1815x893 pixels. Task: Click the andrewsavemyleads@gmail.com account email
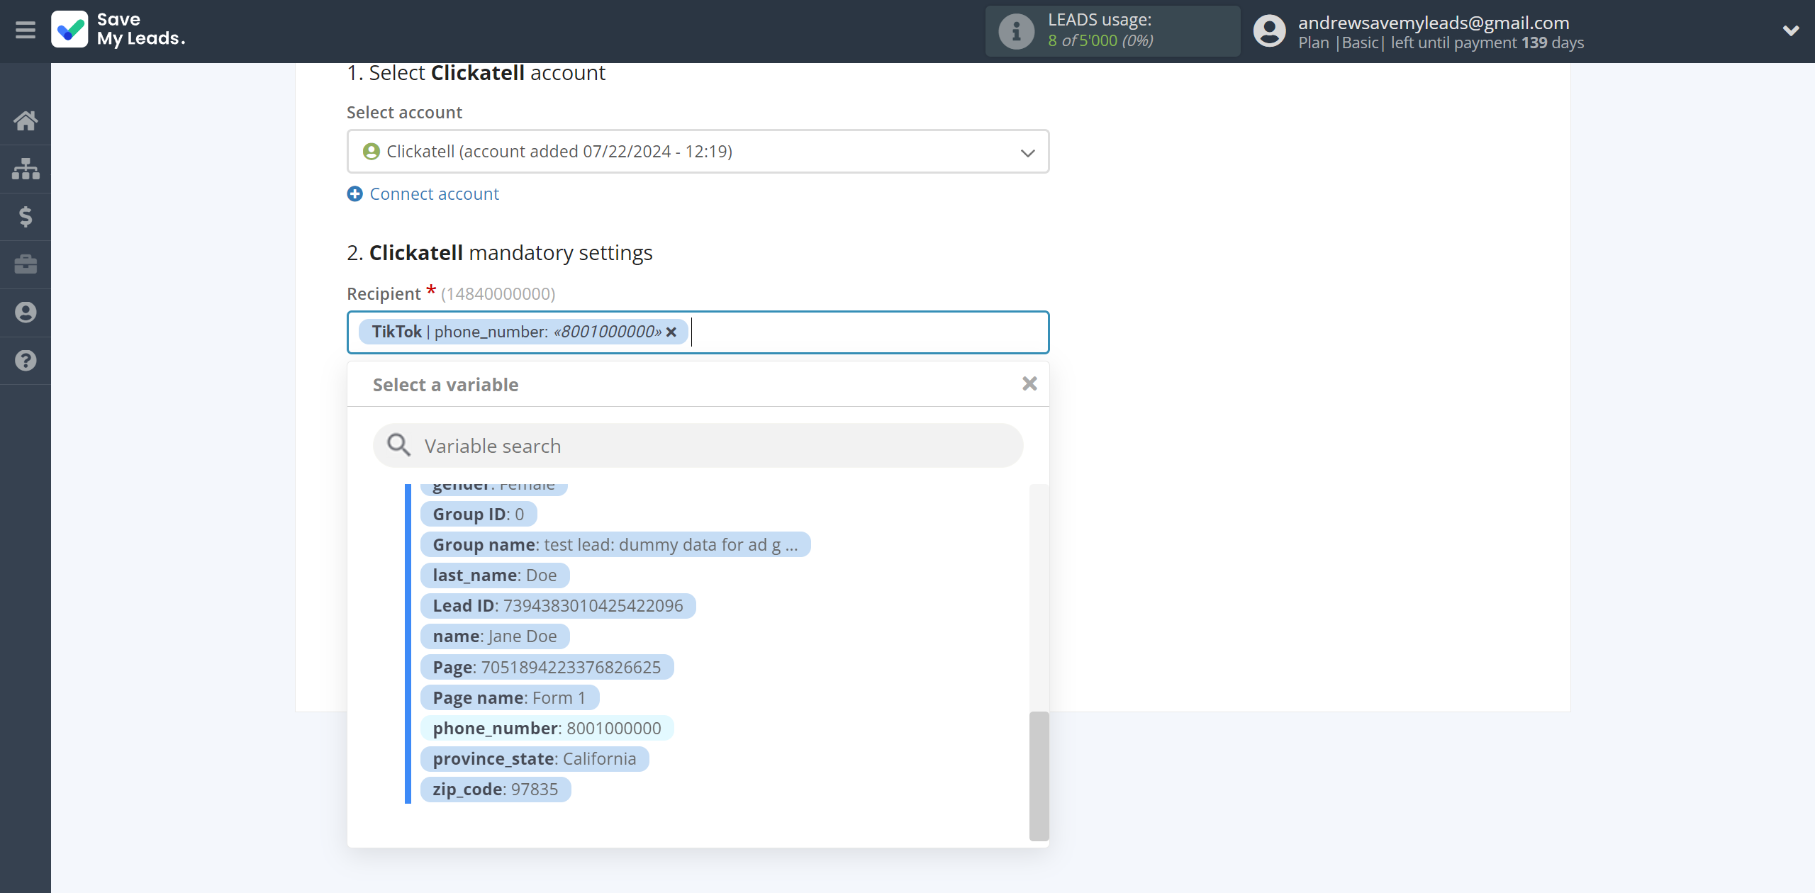pyautogui.click(x=1434, y=23)
